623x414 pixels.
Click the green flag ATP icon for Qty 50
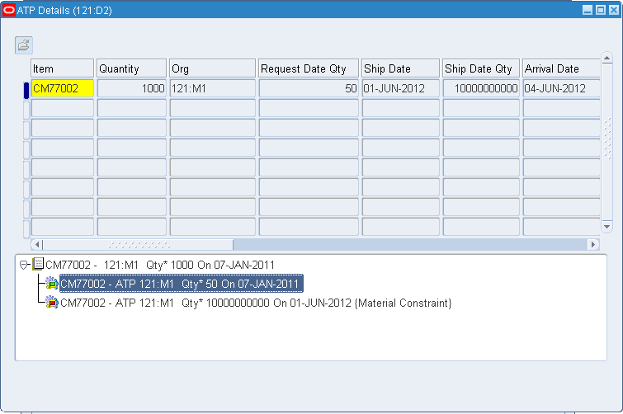(x=52, y=284)
